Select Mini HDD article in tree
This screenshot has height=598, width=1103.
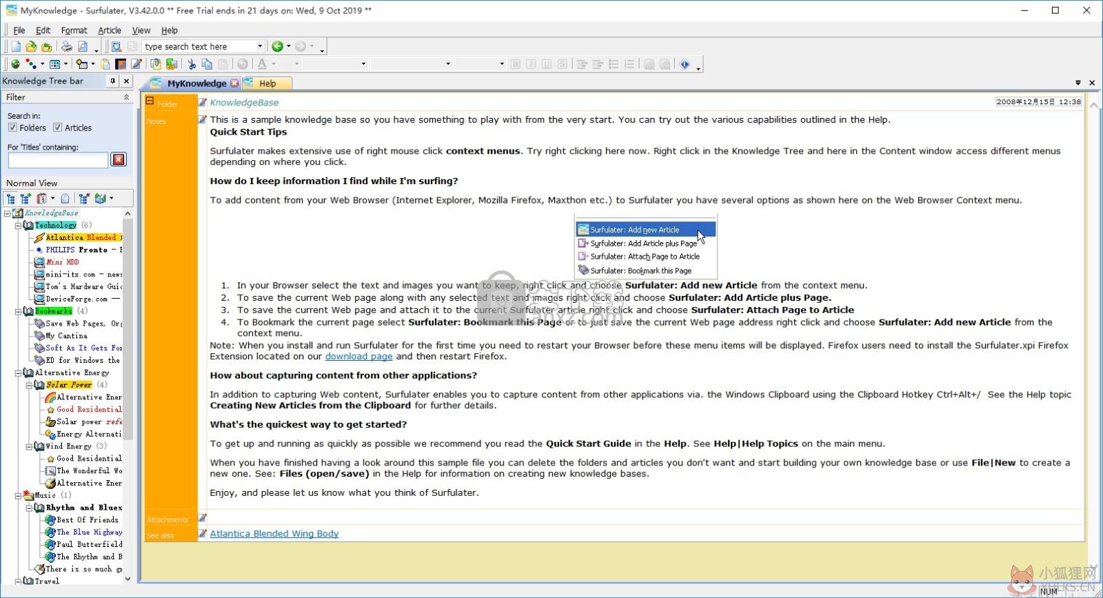pos(62,262)
